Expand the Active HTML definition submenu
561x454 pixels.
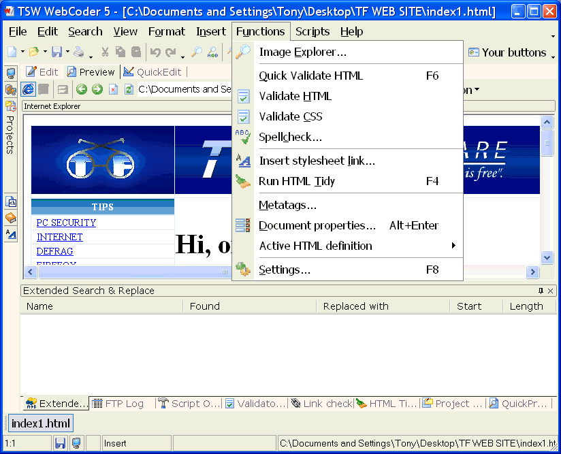[x=348, y=246]
